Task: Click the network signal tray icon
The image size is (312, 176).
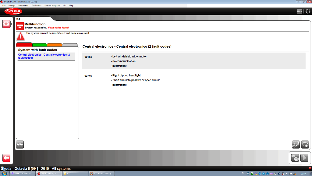Action: tap(295, 174)
